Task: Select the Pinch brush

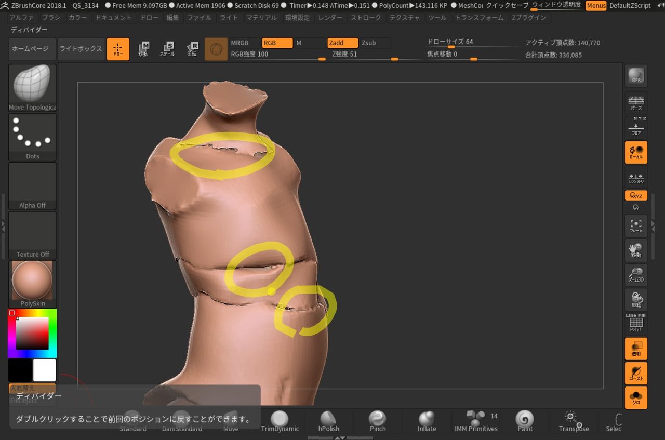Action: [x=378, y=421]
